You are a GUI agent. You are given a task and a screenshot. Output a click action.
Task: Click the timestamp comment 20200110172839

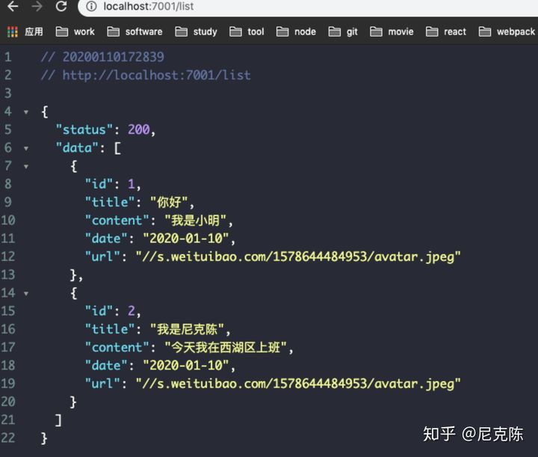[x=114, y=57]
